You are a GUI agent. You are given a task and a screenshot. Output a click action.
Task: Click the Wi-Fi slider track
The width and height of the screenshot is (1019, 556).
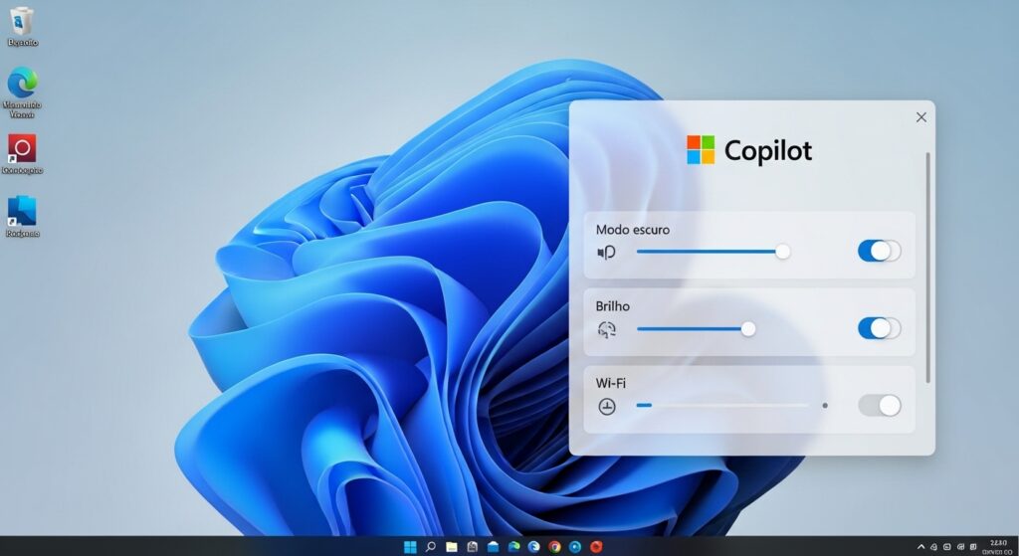(723, 405)
